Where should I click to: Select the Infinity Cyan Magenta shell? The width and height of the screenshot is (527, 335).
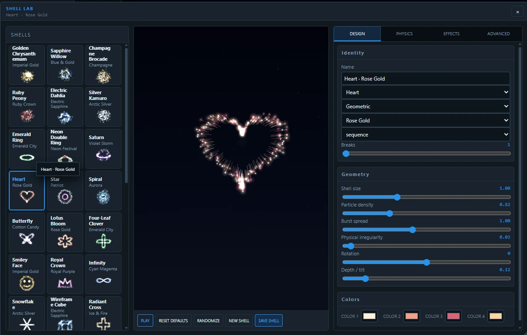pos(103,274)
